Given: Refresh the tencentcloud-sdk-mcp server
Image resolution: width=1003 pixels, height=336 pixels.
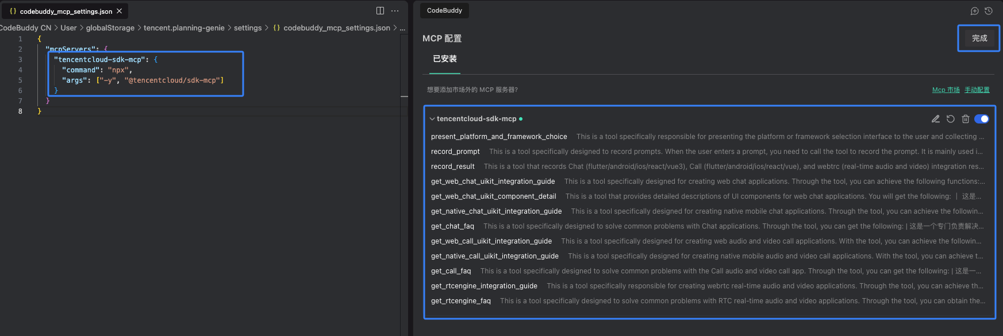Looking at the screenshot, I should (x=951, y=119).
